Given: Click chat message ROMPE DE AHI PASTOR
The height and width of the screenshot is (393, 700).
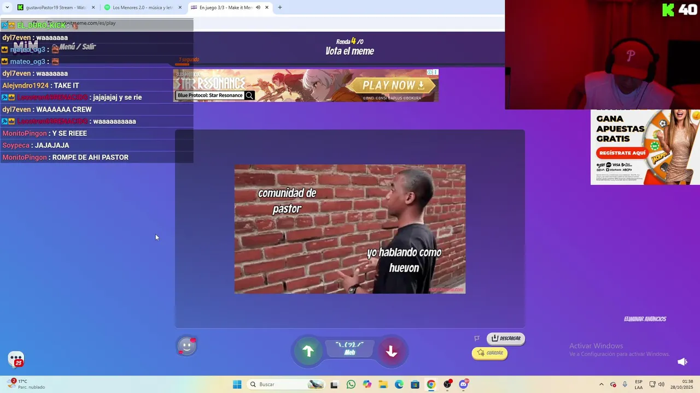Looking at the screenshot, I should tap(90, 157).
